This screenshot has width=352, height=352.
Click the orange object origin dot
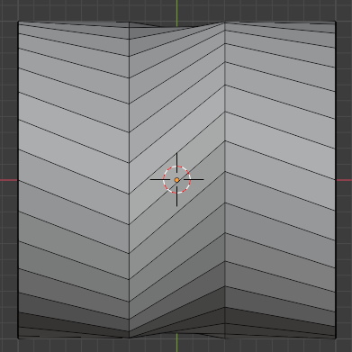tap(176, 180)
